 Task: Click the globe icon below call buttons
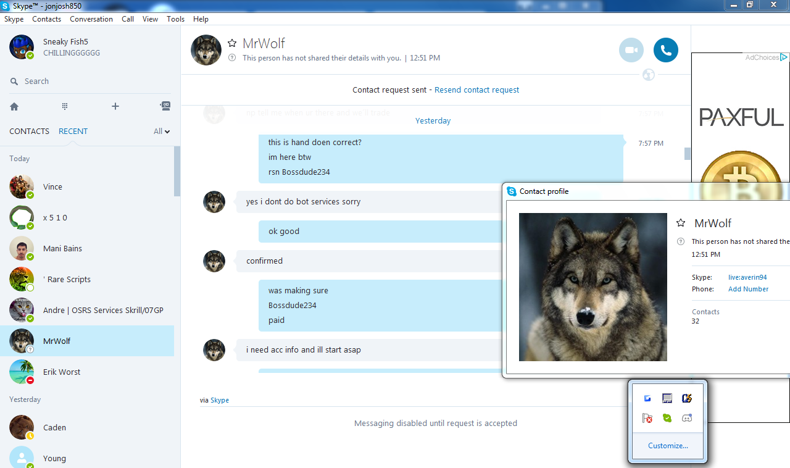click(648, 75)
